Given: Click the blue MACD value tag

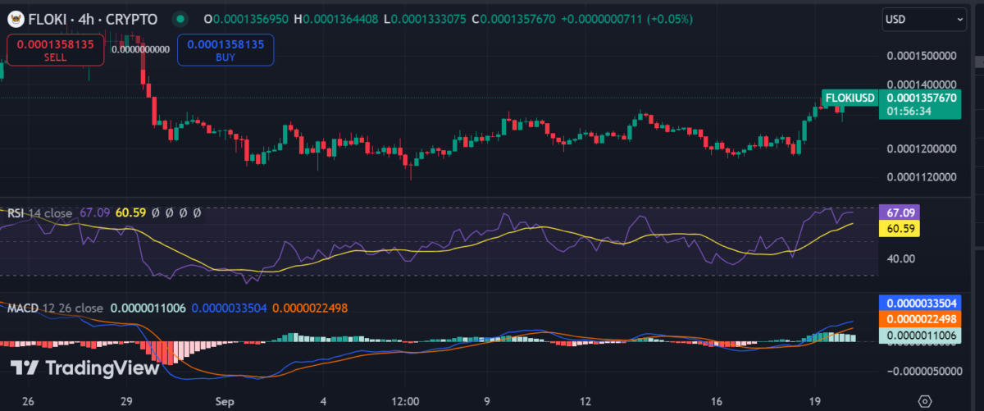Looking at the screenshot, I should tap(918, 304).
